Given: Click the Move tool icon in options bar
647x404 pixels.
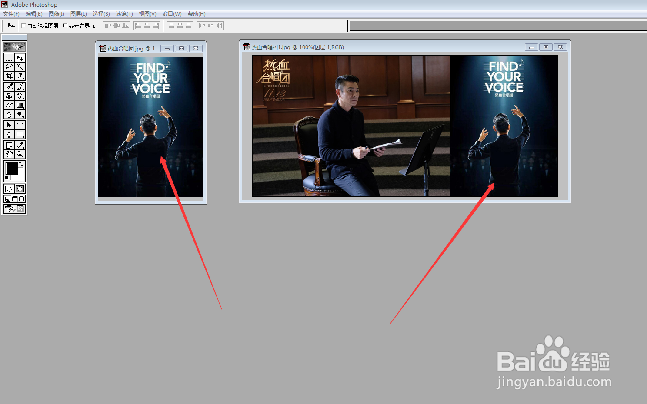Looking at the screenshot, I should coord(11,26).
